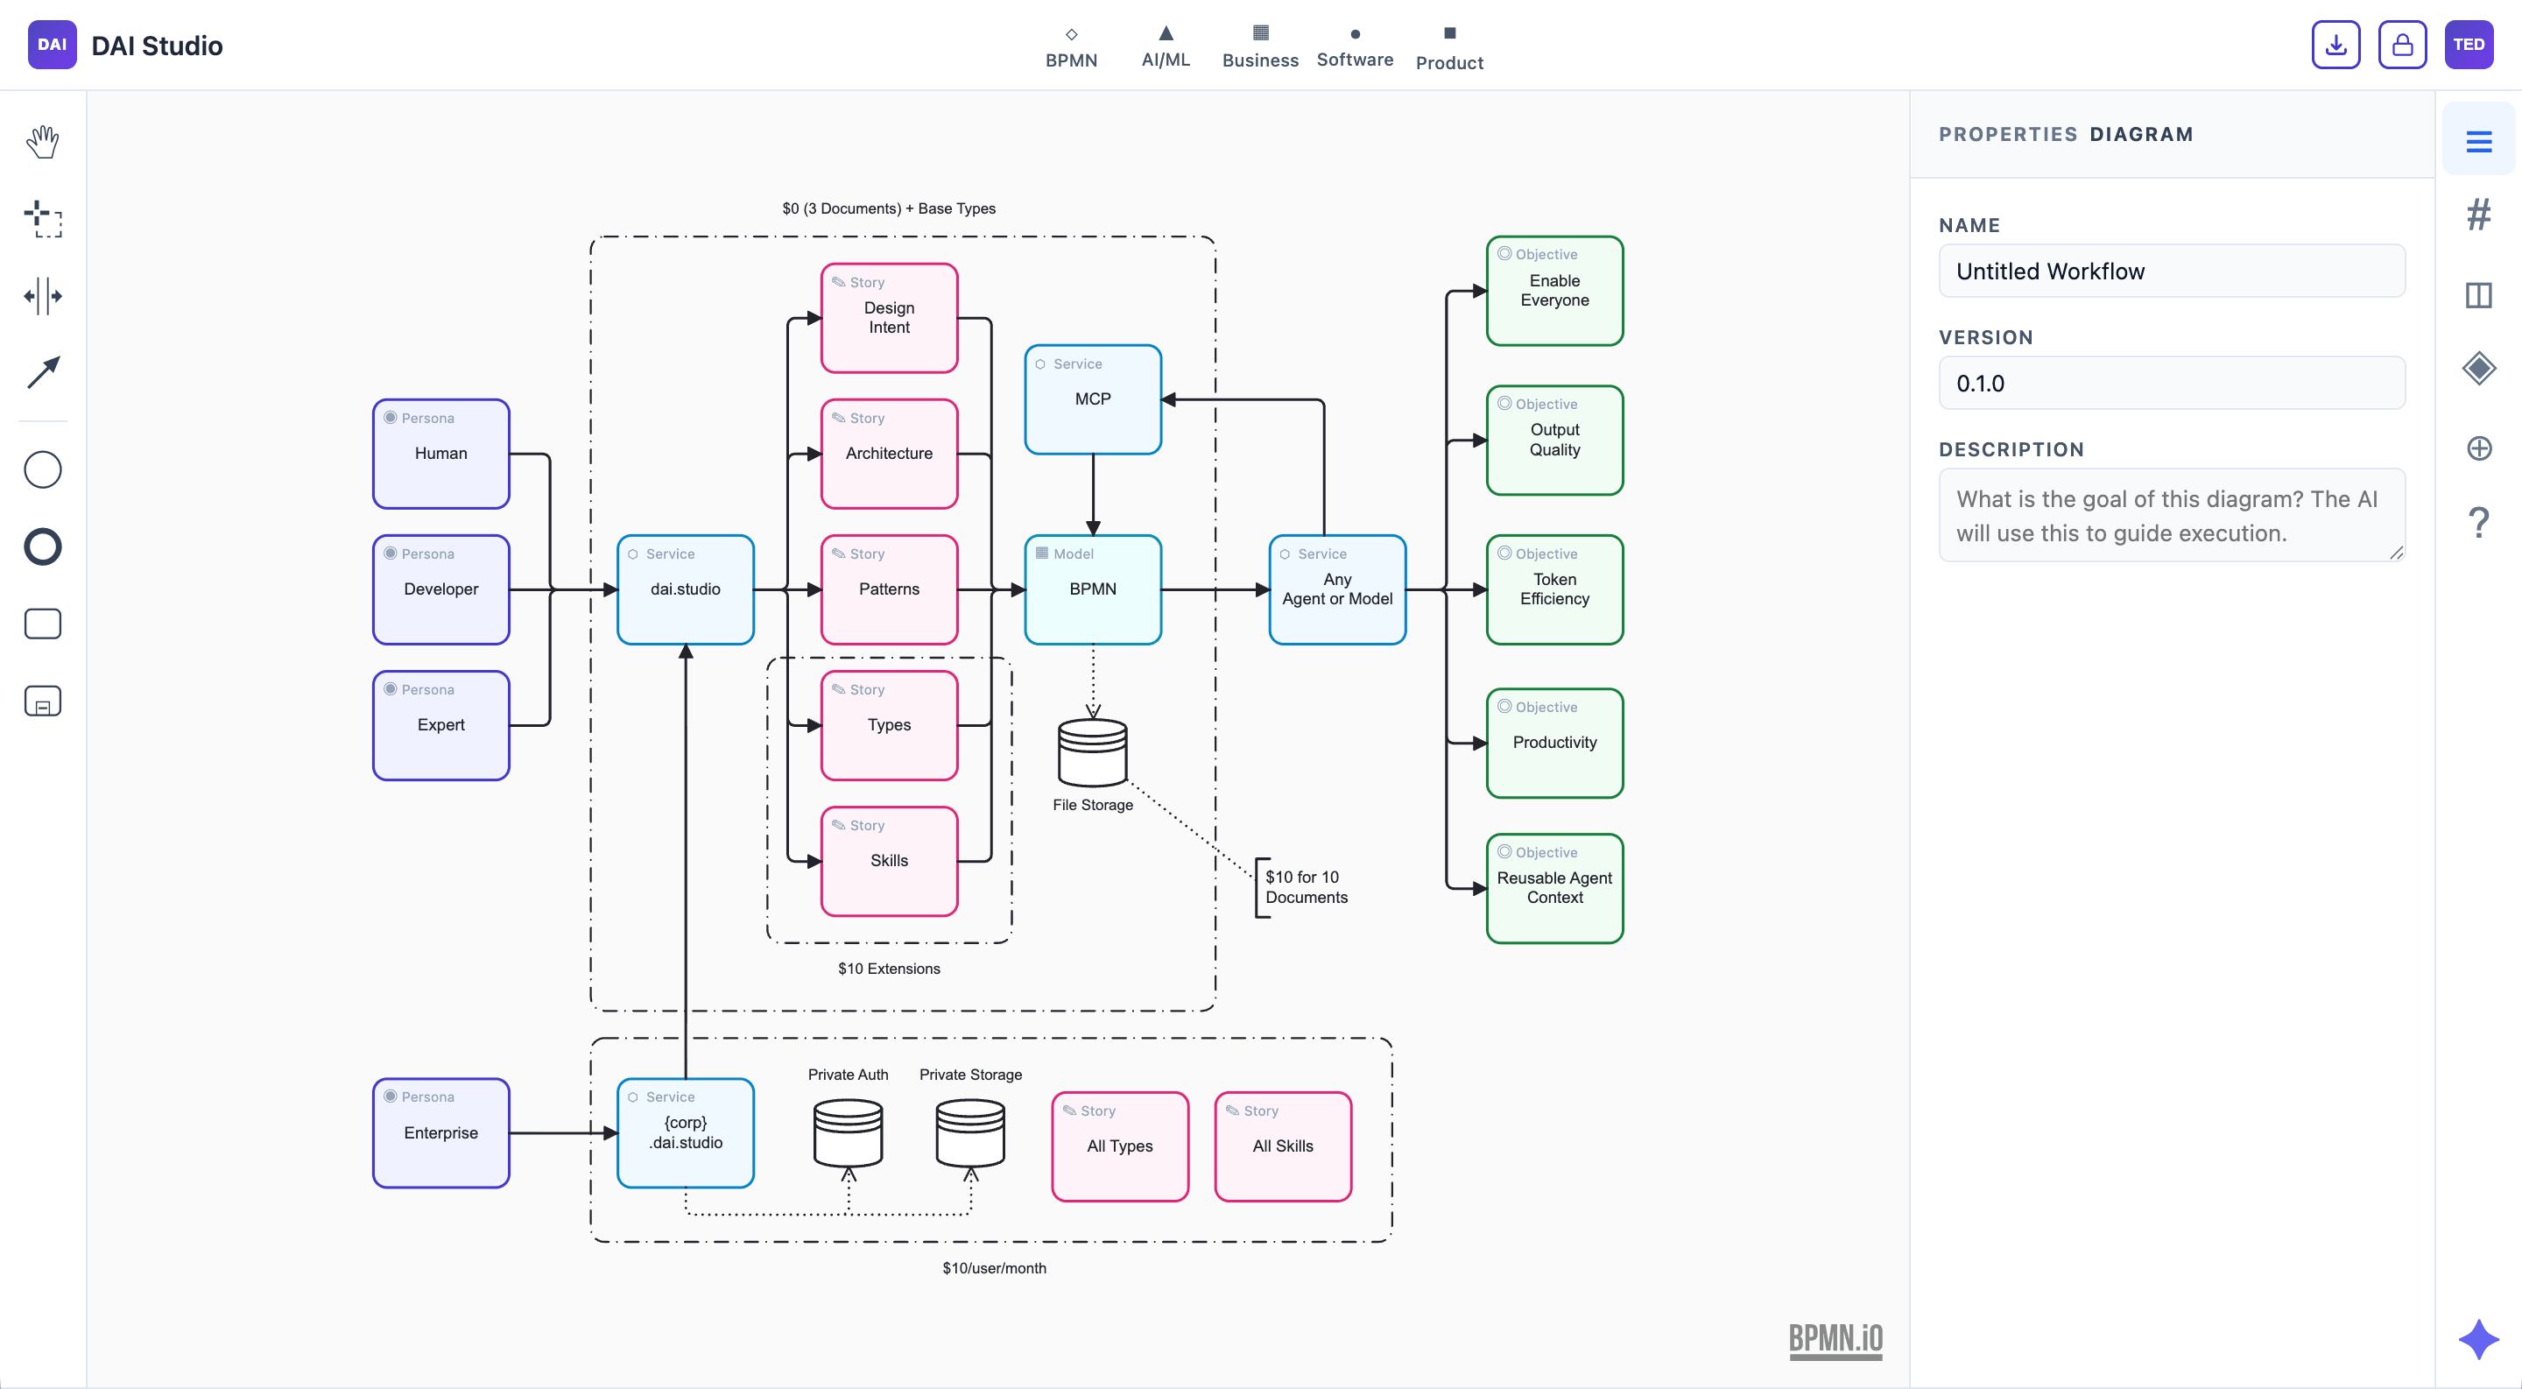Image resolution: width=2522 pixels, height=1389 pixels.
Task: Select the Human persona node
Action: coord(440,453)
